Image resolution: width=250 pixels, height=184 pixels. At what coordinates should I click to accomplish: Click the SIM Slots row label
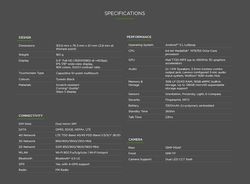point(25,124)
